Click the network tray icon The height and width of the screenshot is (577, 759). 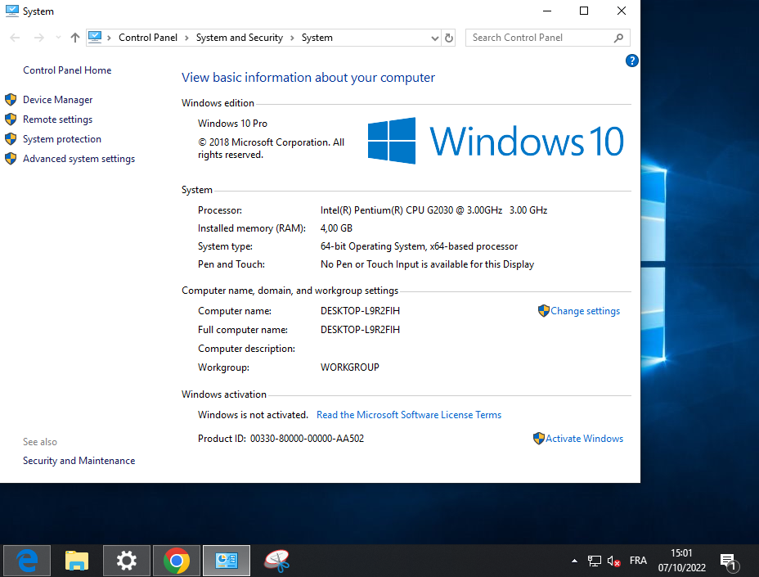(x=595, y=561)
